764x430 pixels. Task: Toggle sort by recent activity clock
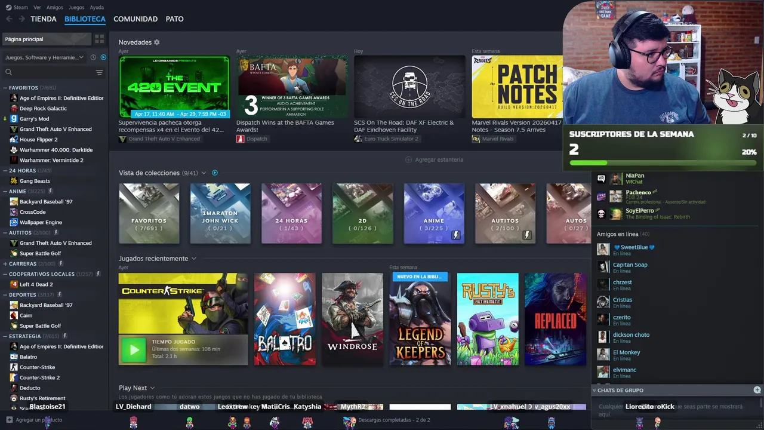point(93,57)
